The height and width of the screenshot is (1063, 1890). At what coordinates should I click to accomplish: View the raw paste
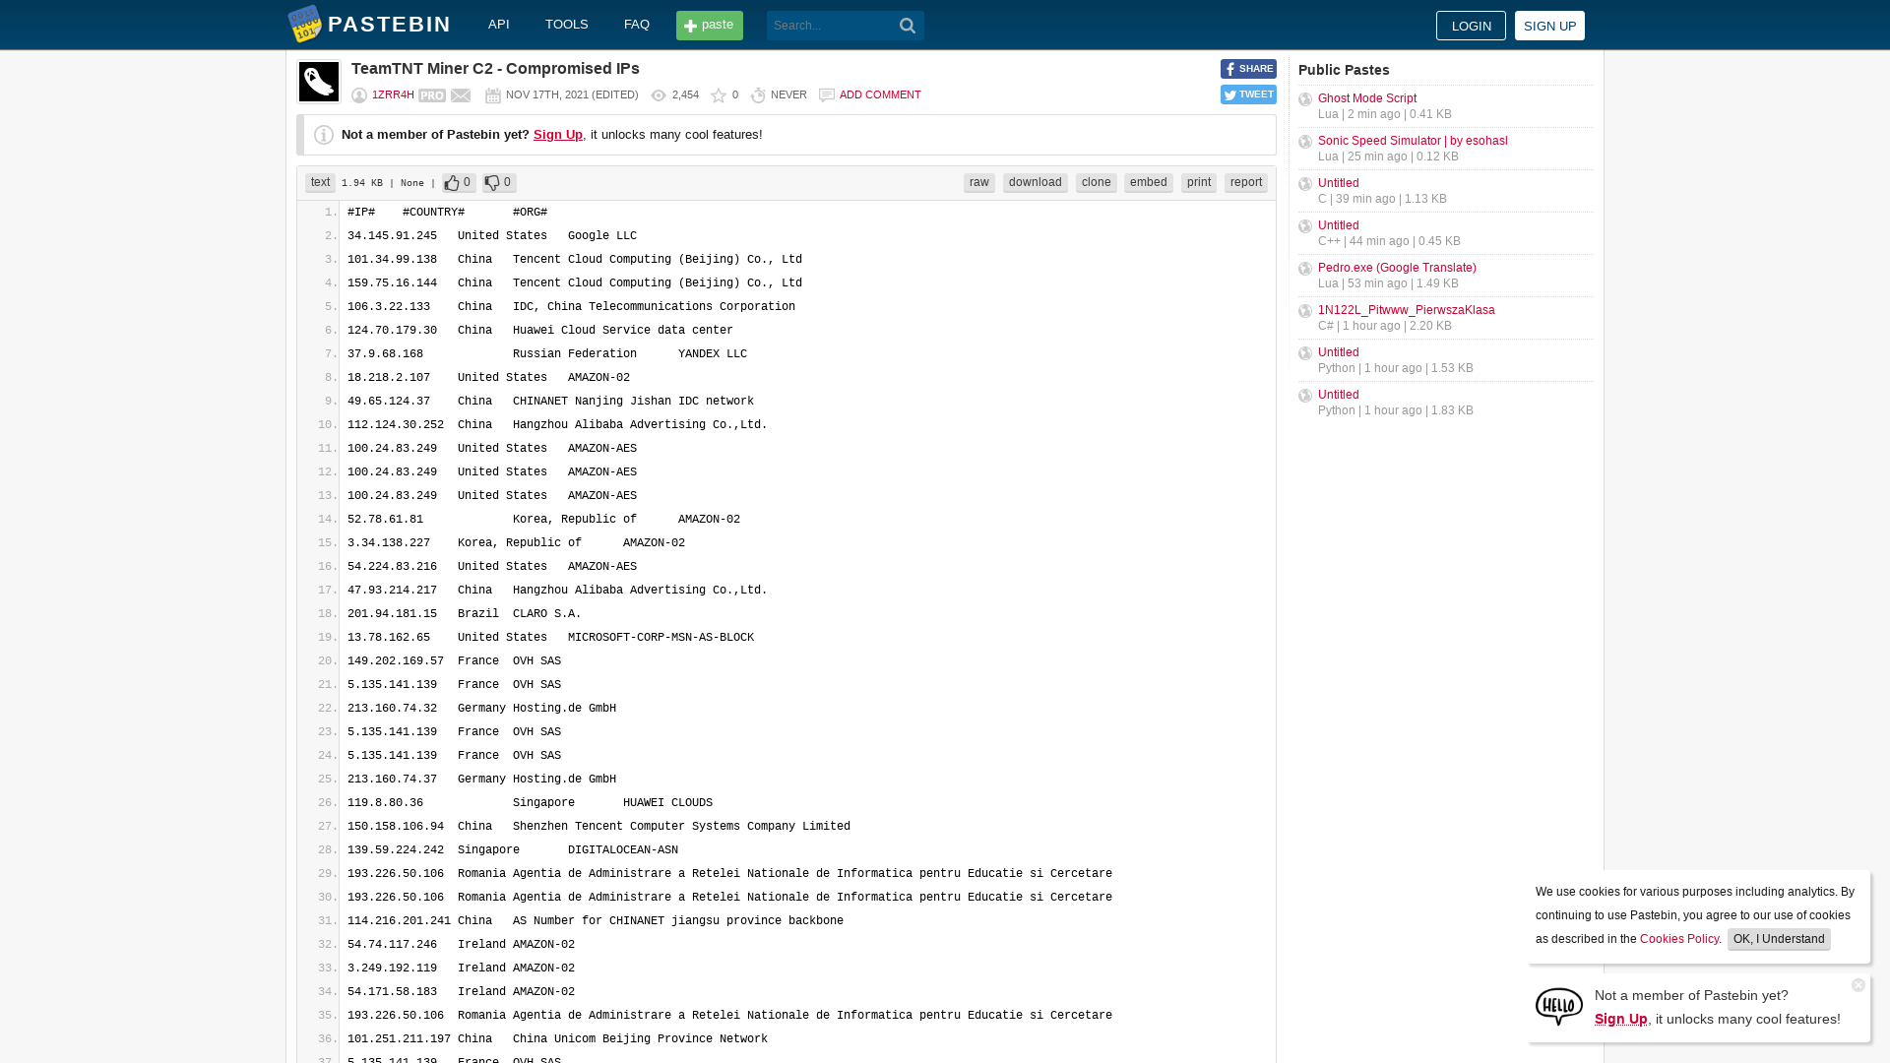(x=979, y=183)
